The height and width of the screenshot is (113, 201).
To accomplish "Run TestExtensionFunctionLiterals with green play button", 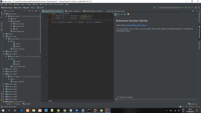I will click(183, 8).
